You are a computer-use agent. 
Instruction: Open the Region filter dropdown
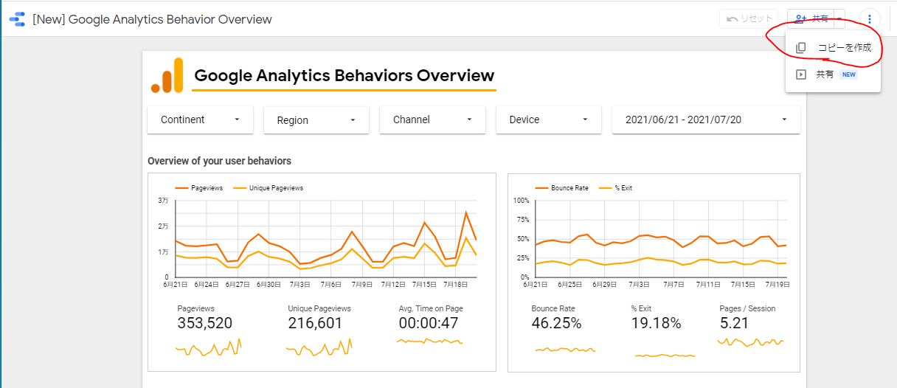point(316,120)
